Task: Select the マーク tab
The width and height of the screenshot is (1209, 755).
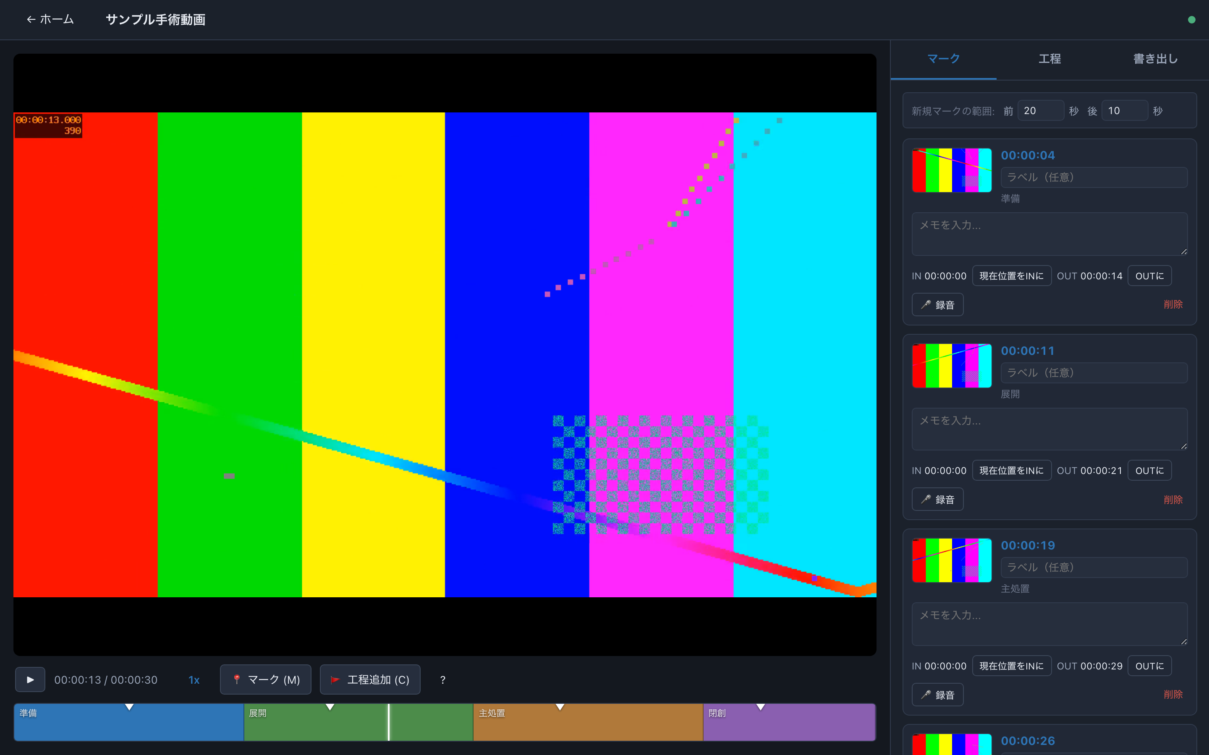Action: [x=944, y=59]
